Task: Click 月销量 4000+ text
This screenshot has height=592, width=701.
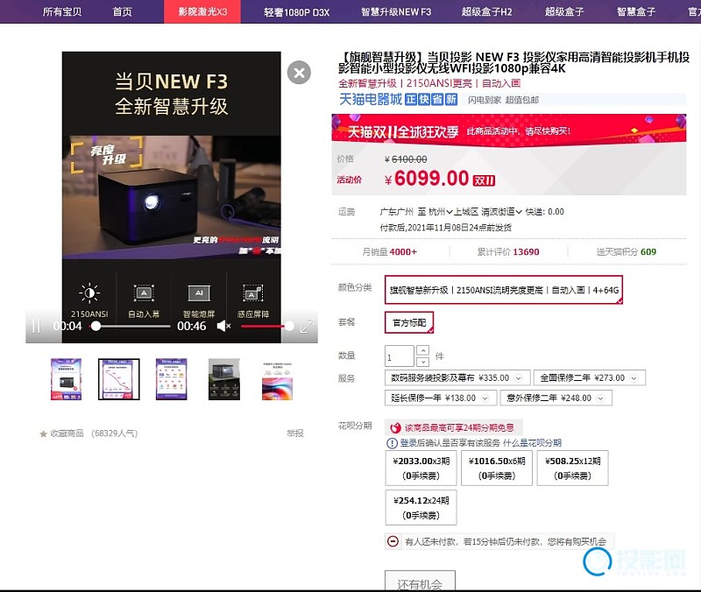Action: [389, 252]
